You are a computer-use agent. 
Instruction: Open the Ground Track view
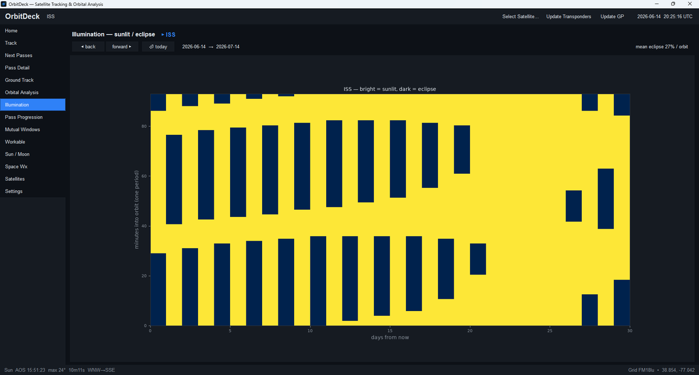click(33, 80)
